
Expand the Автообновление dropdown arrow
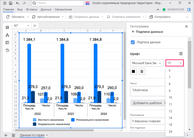tap(63, 17)
